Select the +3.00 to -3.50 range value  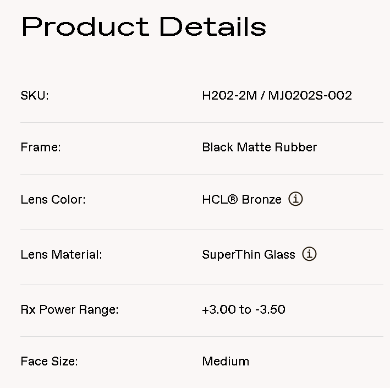243,309
